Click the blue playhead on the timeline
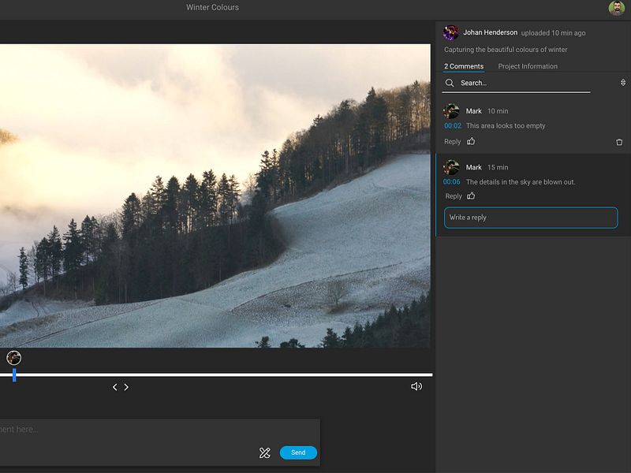Viewport: 631px width, 473px height. click(x=14, y=375)
